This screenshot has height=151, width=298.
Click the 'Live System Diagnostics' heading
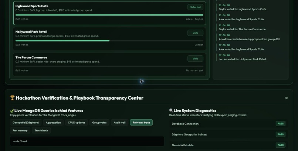195,111
